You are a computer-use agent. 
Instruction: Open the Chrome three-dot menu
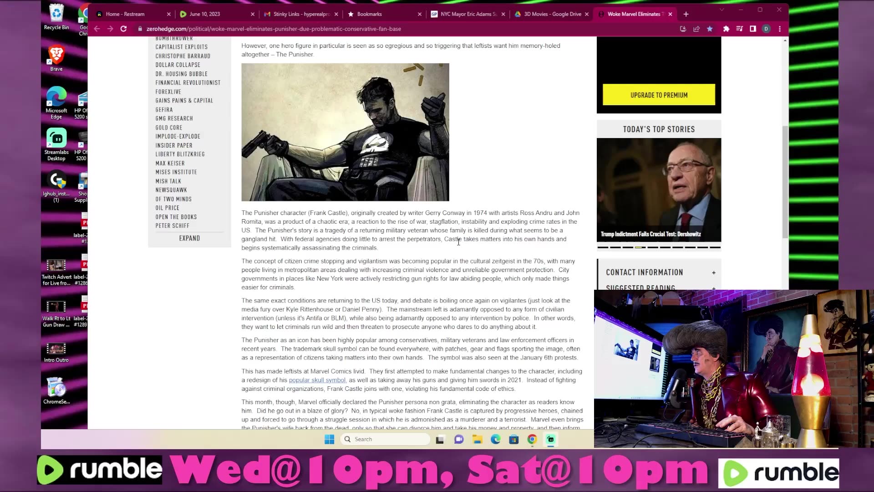(x=780, y=29)
